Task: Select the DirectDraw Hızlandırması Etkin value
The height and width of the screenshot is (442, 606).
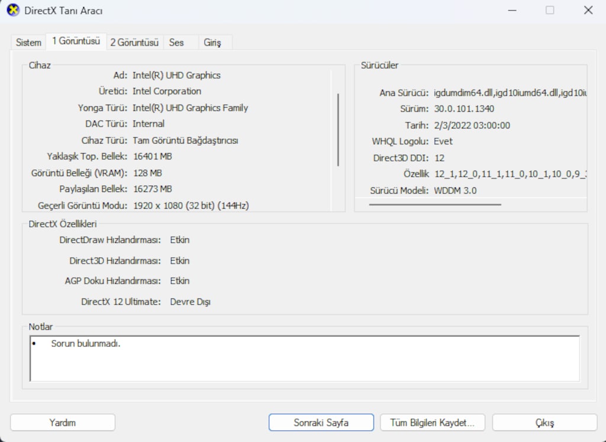Action: tap(180, 240)
